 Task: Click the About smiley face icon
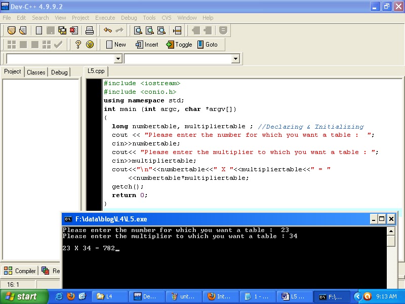pos(90,45)
